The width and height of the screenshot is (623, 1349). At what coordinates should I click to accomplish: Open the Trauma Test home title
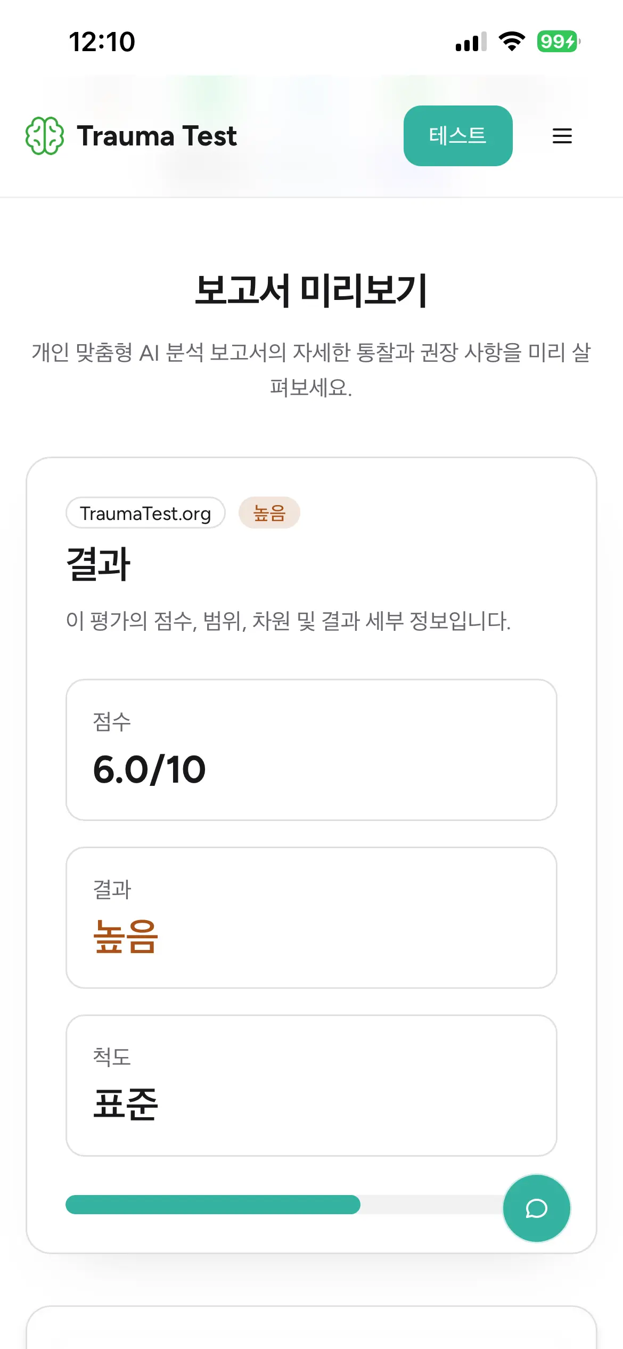click(x=157, y=136)
